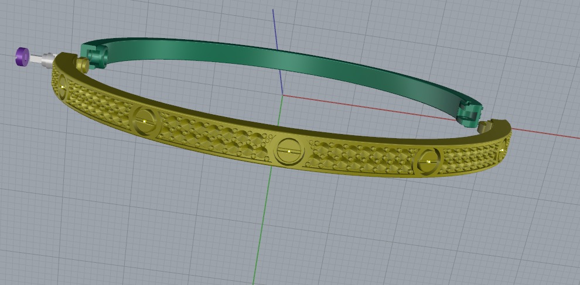Screen dimensions: 580x285
Task: Select the green hinge block nearest the purple cap
Action: coord(95,56)
